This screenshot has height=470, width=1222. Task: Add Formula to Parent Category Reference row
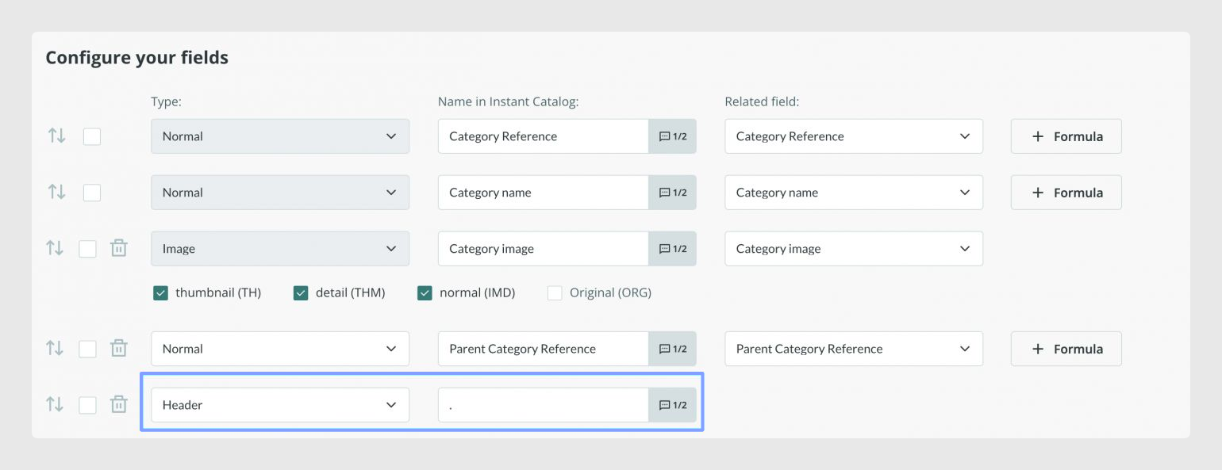click(x=1066, y=349)
